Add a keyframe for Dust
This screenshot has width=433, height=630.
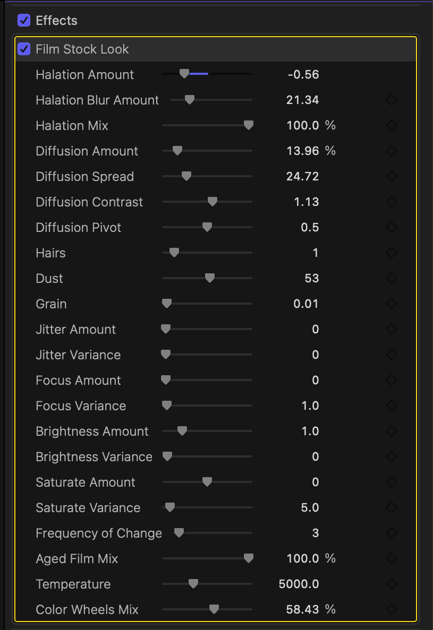coord(391,278)
